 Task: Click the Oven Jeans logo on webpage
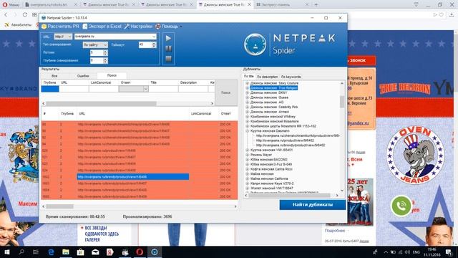[x=415, y=155]
